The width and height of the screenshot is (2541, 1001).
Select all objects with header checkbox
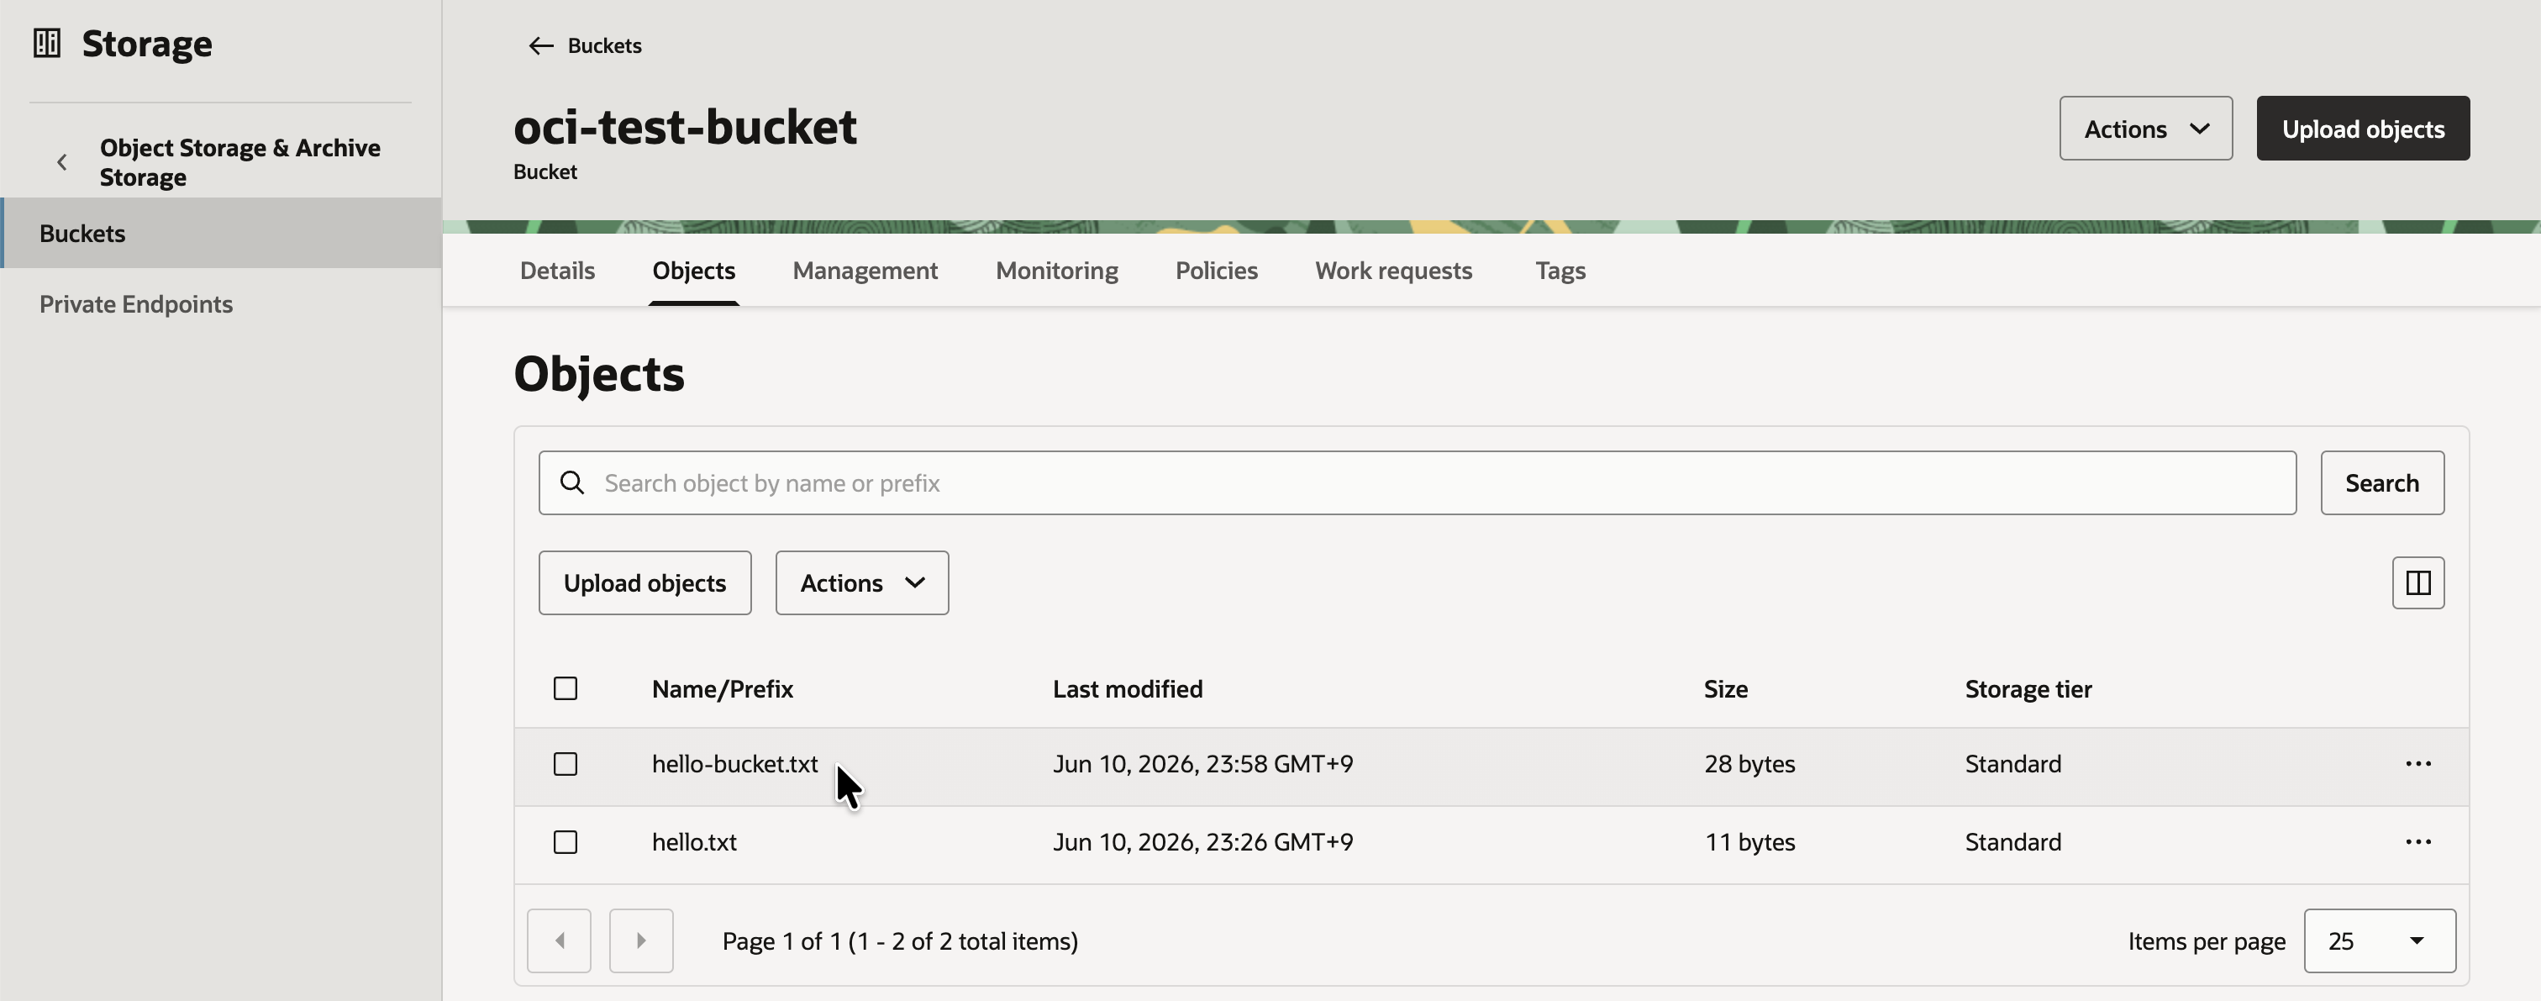566,688
